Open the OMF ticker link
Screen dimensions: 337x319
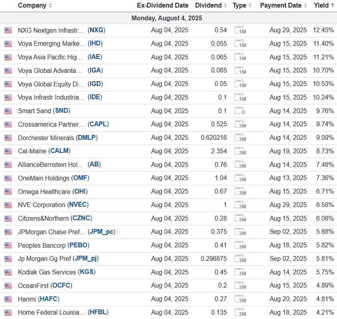(80, 178)
